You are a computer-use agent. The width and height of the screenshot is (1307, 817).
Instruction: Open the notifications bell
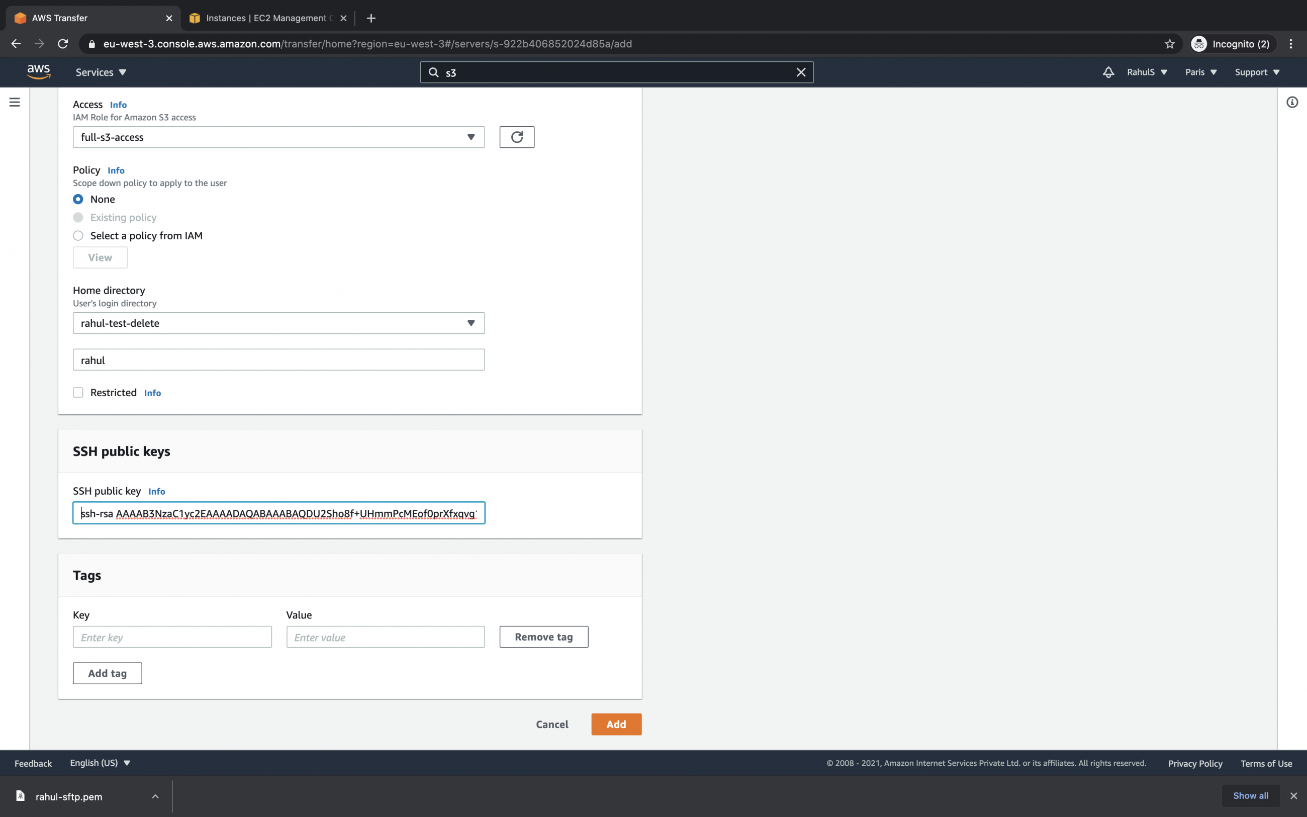coord(1108,72)
